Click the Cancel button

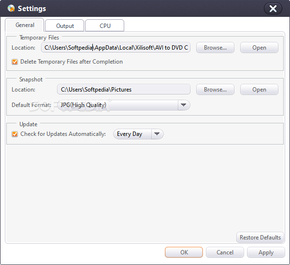click(x=225, y=252)
